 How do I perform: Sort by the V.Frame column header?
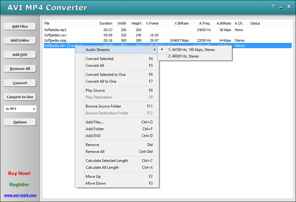152,23
